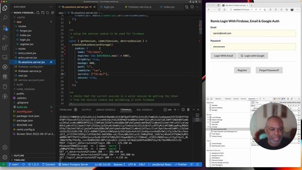Close the fb.sessions.server.jsx tab
Image resolution: width=302 pixels, height=170 pixels.
click(x=94, y=7)
